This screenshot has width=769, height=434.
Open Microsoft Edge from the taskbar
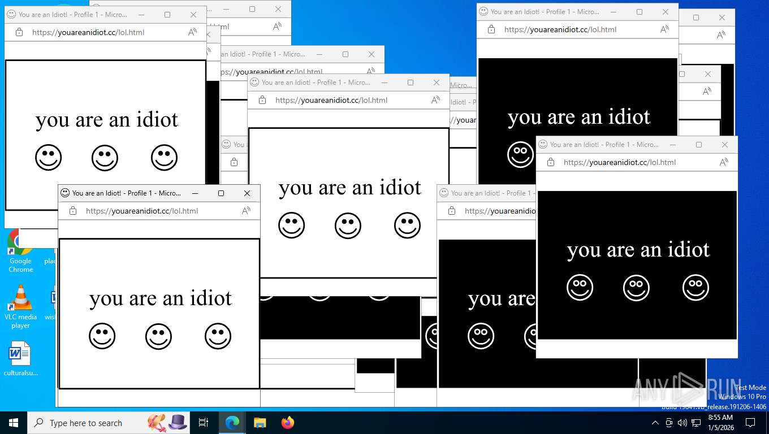click(232, 423)
